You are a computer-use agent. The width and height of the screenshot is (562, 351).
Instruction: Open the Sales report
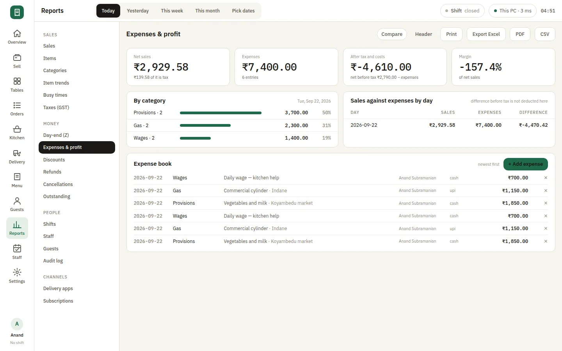tap(77, 46)
